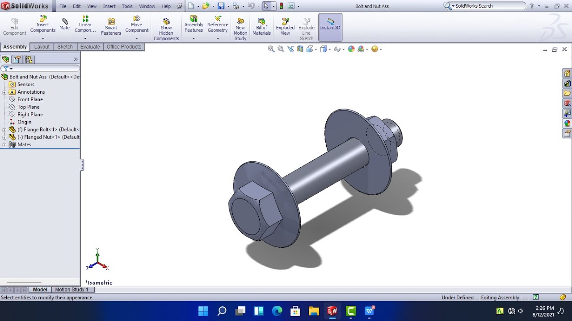Screen dimensions: 572x321
Task: Toggle Instant3D mode
Action: (x=330, y=27)
